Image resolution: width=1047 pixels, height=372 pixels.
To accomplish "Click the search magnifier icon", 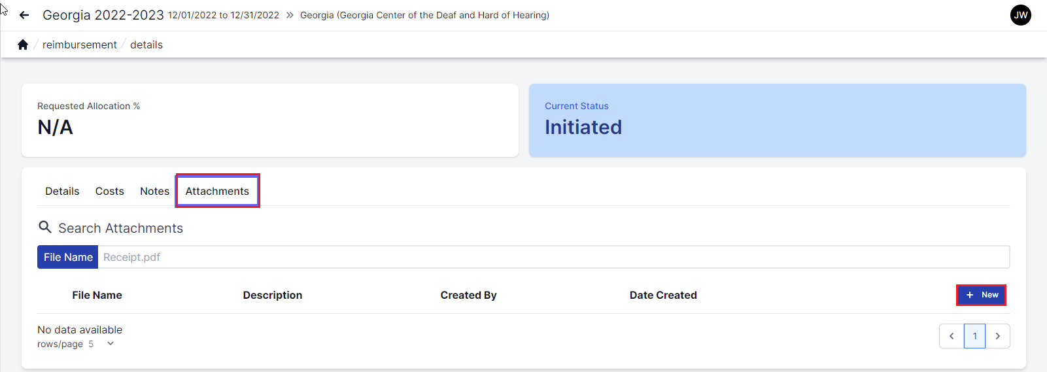I will point(45,228).
